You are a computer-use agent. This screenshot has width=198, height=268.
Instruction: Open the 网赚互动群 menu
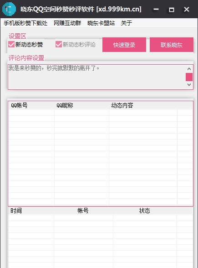pos(67,23)
